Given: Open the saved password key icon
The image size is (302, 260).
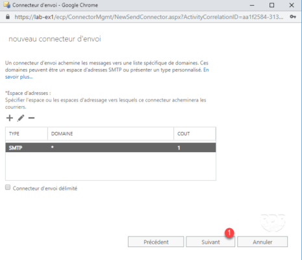Looking at the screenshot, I should coord(293,17).
